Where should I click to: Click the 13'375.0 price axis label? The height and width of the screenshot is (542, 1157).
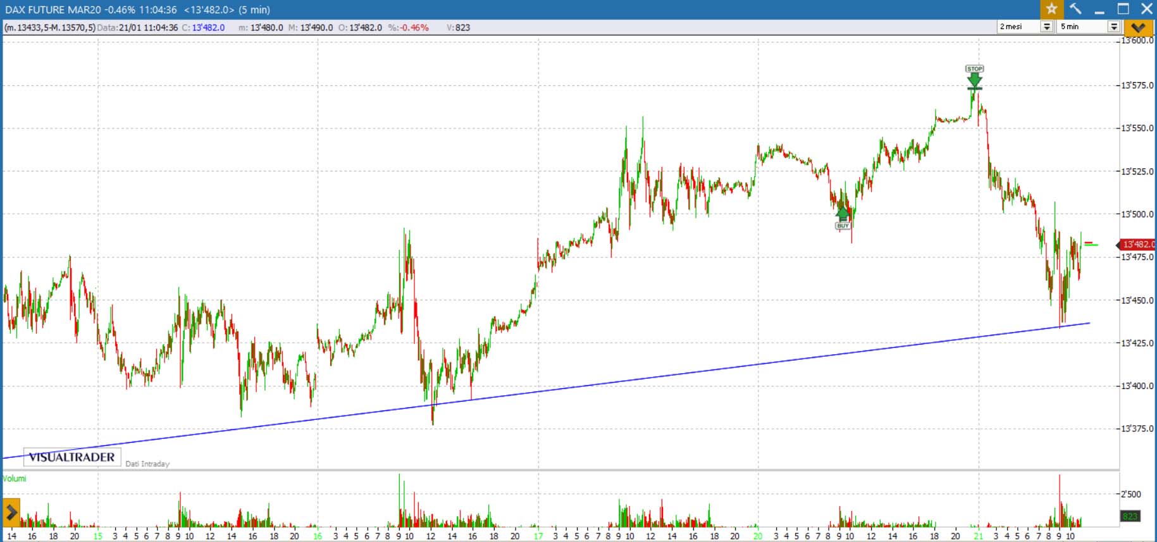(1137, 429)
